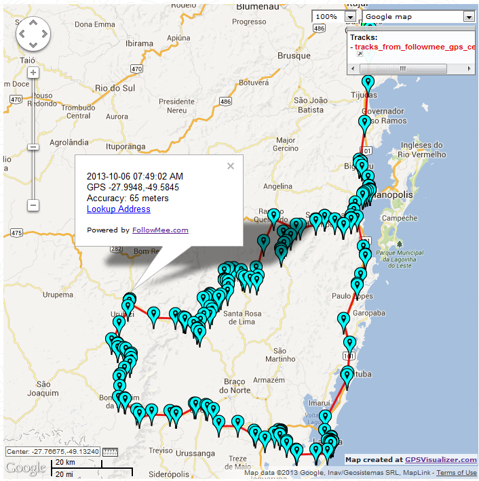Open the Terms of Use link
This screenshot has width=479, height=481.
(x=456, y=473)
